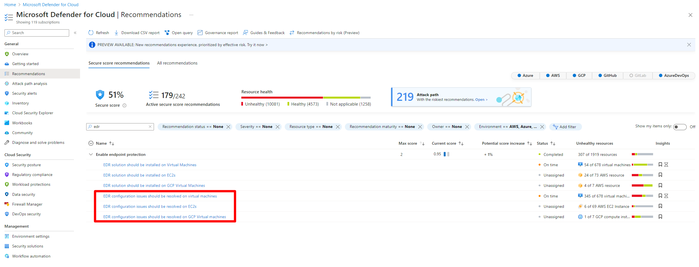
Task: Open EDR solution should be installed on EC2s
Action: (x=139, y=175)
